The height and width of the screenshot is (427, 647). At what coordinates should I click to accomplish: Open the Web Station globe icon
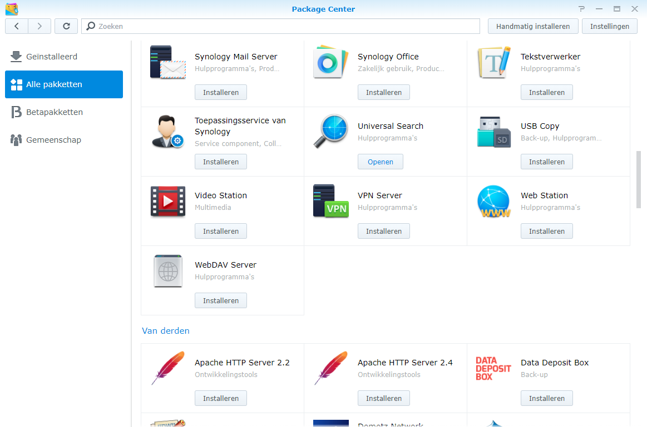tap(494, 202)
